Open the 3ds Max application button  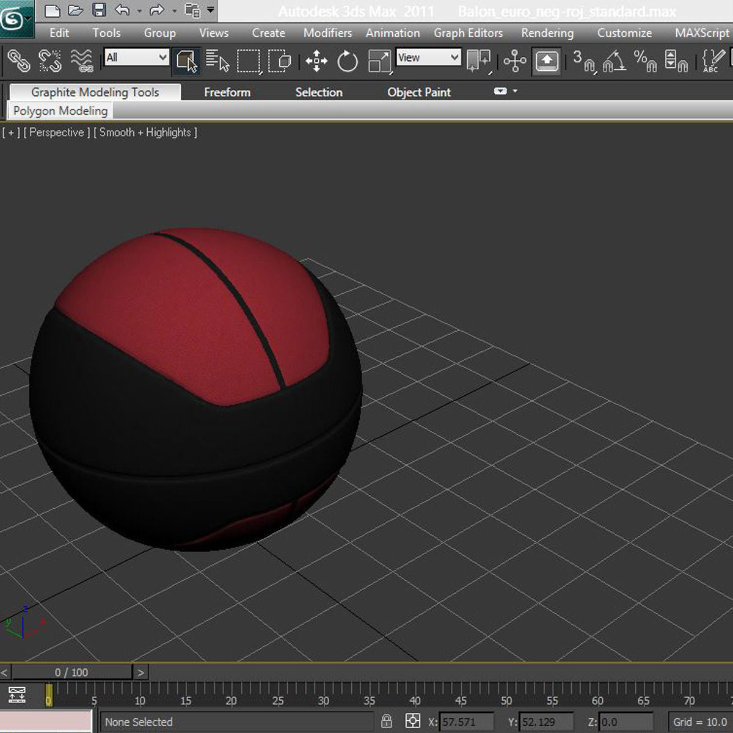(15, 20)
